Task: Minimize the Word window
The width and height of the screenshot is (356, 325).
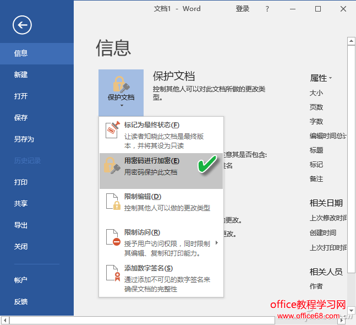Action: (x=293, y=9)
